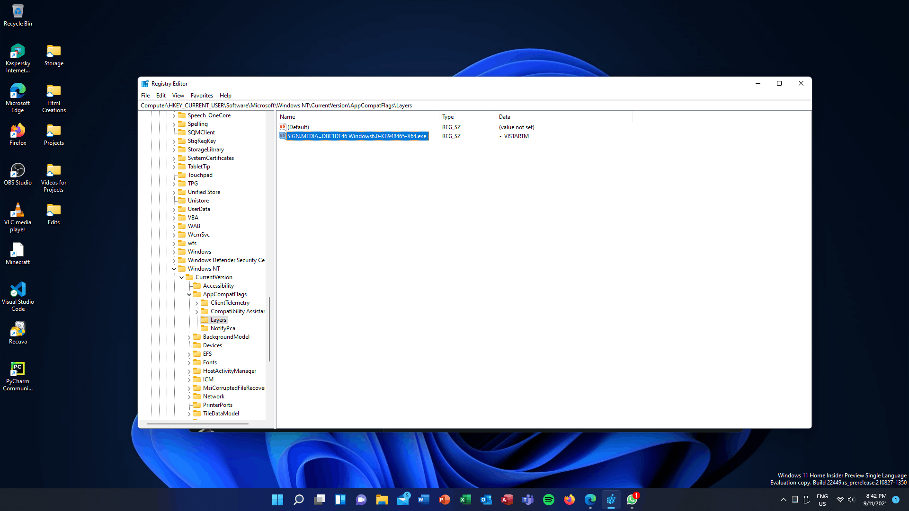The image size is (909, 511).
Task: Open Videos for Projects folder
Action: coord(53,177)
